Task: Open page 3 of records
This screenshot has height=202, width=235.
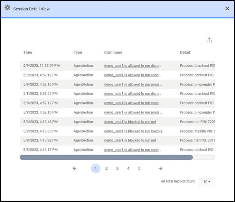Action: 117,168
